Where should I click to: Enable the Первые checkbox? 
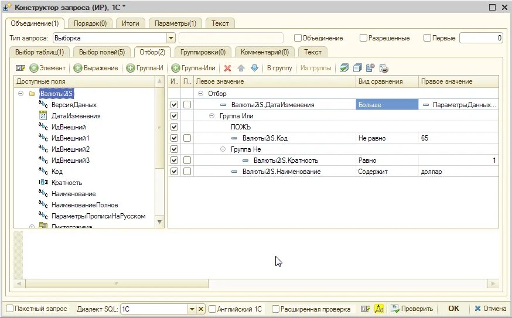[x=427, y=38]
